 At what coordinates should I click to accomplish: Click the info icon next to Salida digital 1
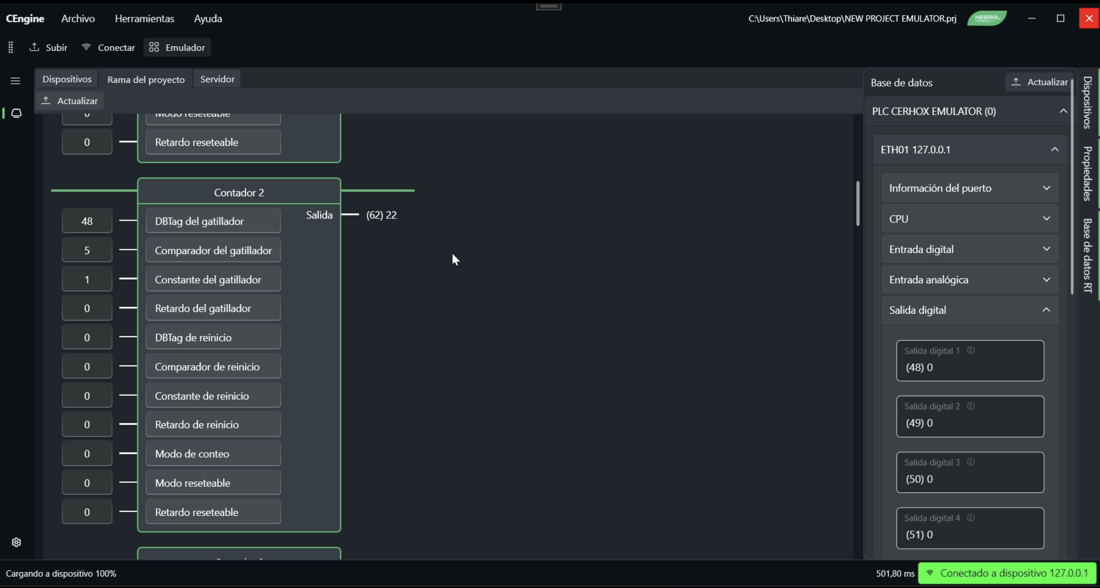(x=971, y=350)
